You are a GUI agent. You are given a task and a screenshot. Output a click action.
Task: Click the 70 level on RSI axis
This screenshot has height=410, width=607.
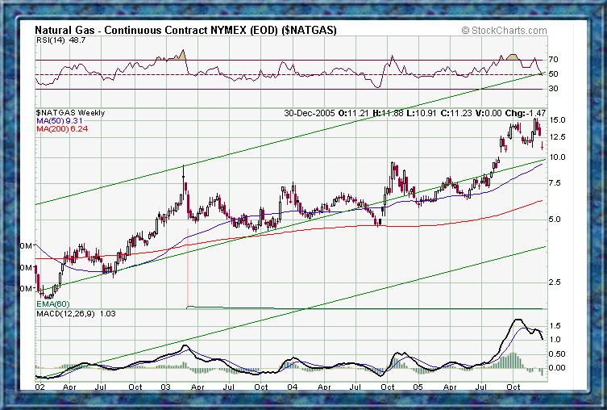click(554, 60)
